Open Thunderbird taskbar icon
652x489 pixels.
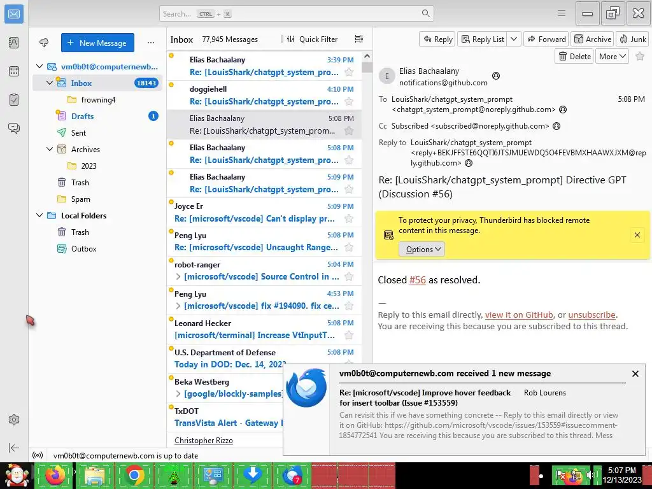(292, 475)
